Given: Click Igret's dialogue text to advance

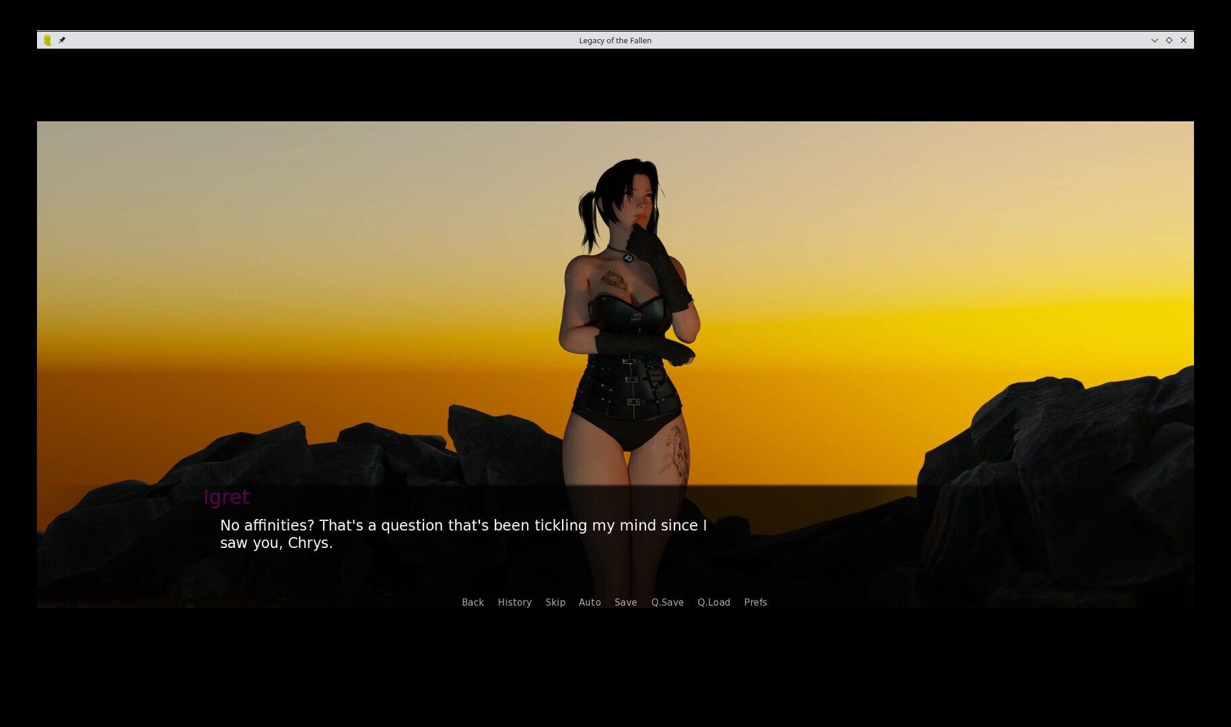Looking at the screenshot, I should coord(462,534).
